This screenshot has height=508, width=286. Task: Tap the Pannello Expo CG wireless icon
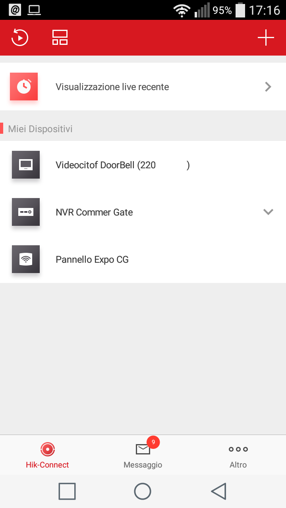(26, 259)
